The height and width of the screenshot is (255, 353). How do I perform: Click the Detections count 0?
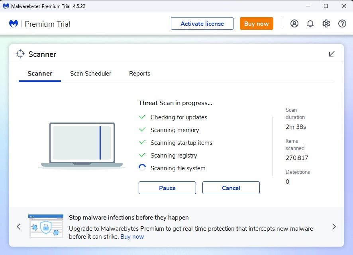pyautogui.click(x=288, y=182)
